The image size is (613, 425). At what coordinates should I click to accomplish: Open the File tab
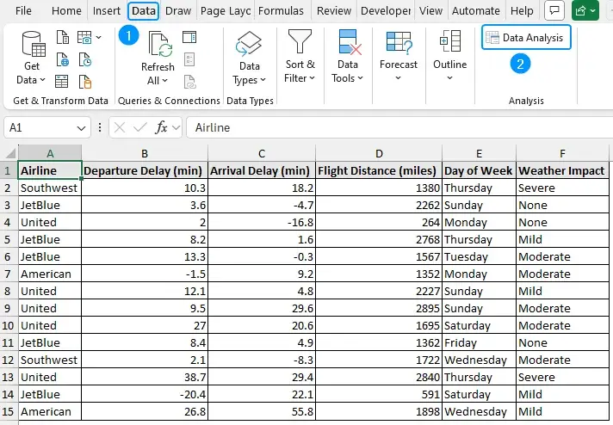pos(23,10)
